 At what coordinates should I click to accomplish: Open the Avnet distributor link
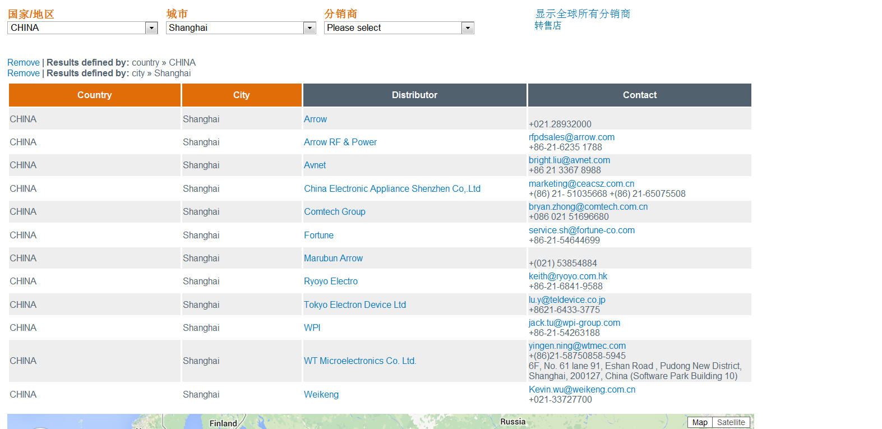click(315, 165)
